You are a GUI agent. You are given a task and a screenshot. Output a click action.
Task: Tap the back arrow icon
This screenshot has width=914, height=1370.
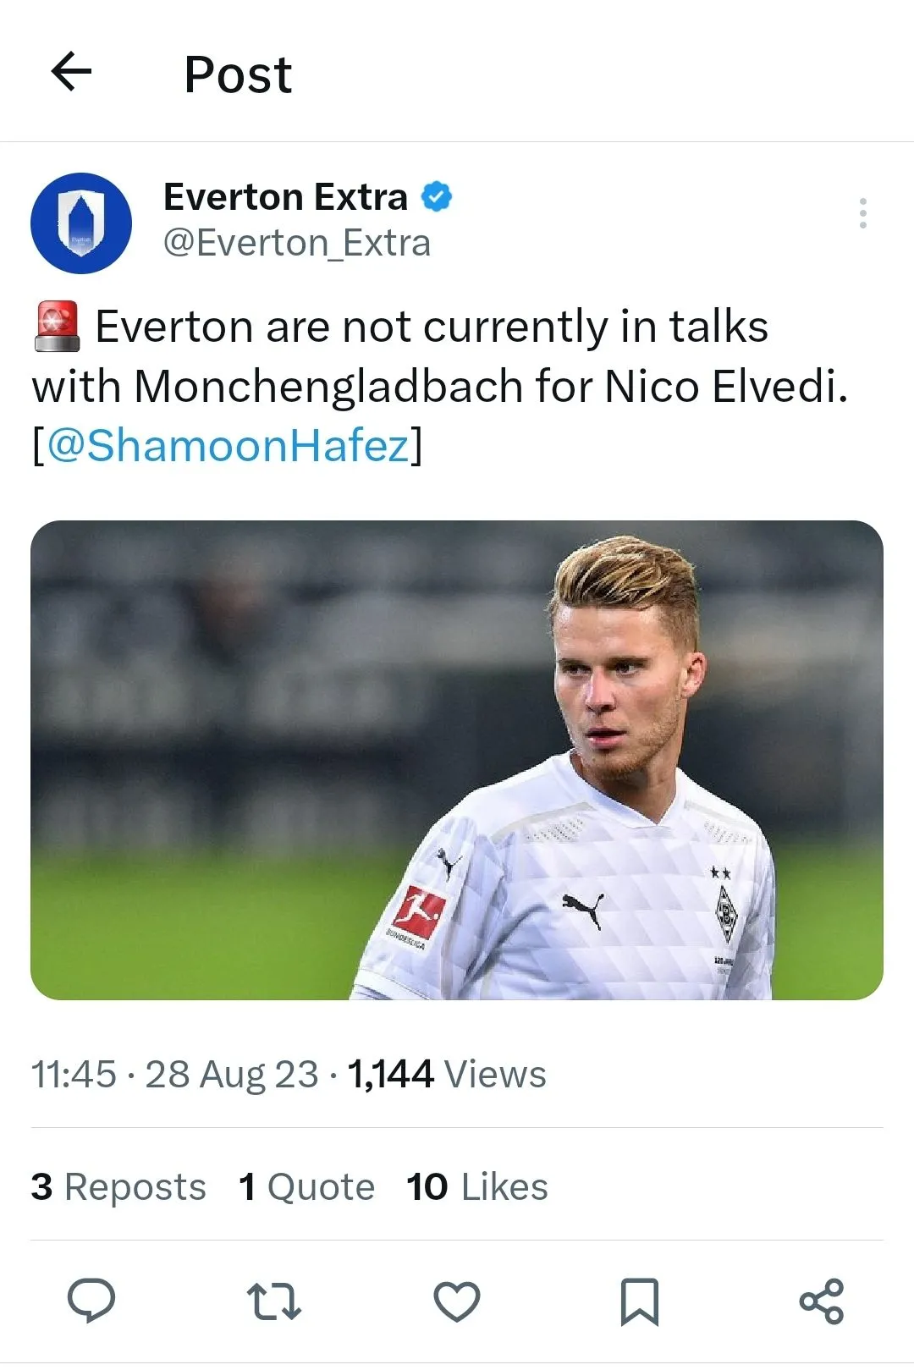pyautogui.click(x=71, y=71)
